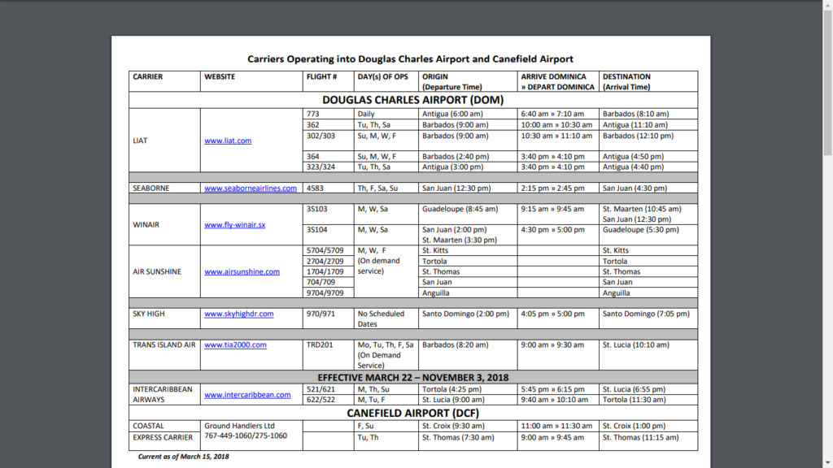Click the 4:05 pm » 5:00 pm time cell

click(558, 318)
